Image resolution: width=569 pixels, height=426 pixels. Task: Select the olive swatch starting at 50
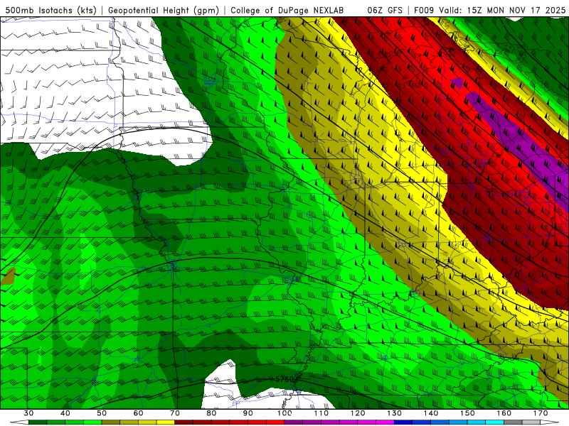click(111, 422)
